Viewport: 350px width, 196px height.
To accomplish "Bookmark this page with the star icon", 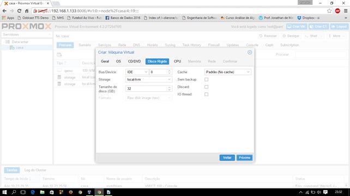I will click(x=329, y=11).
